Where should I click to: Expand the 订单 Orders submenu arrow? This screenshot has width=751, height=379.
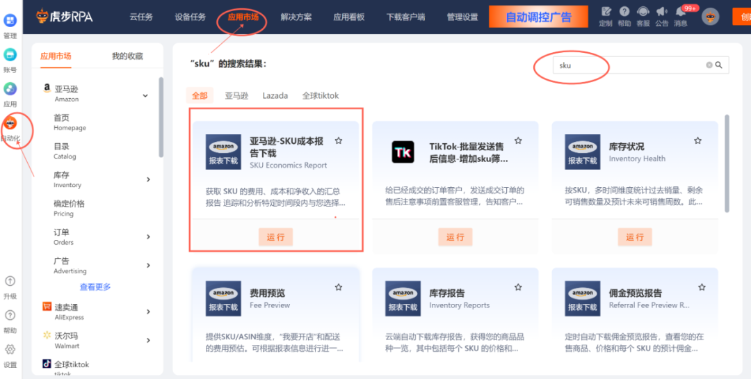(149, 236)
